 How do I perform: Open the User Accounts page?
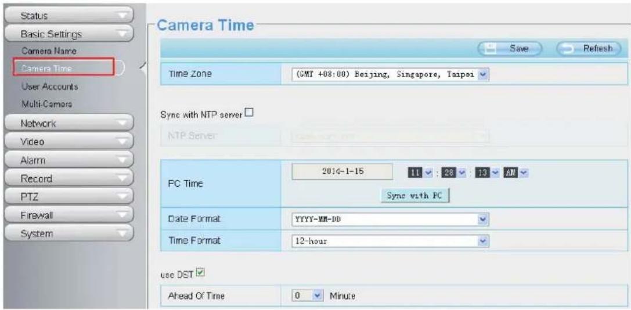point(50,86)
